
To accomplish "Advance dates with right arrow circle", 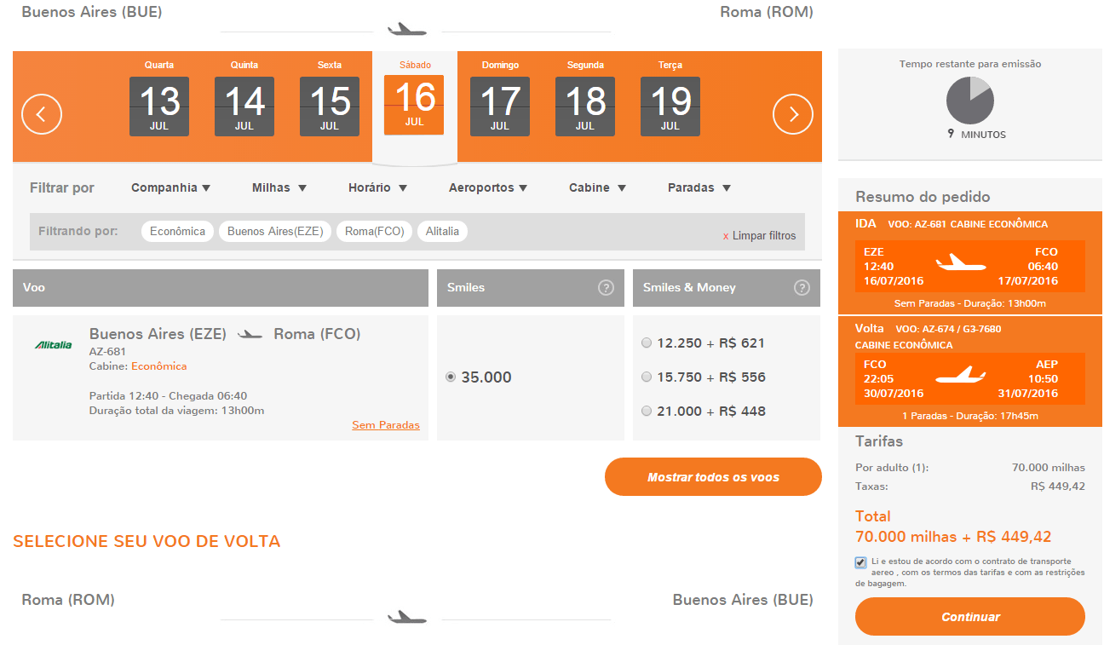I will [x=793, y=113].
